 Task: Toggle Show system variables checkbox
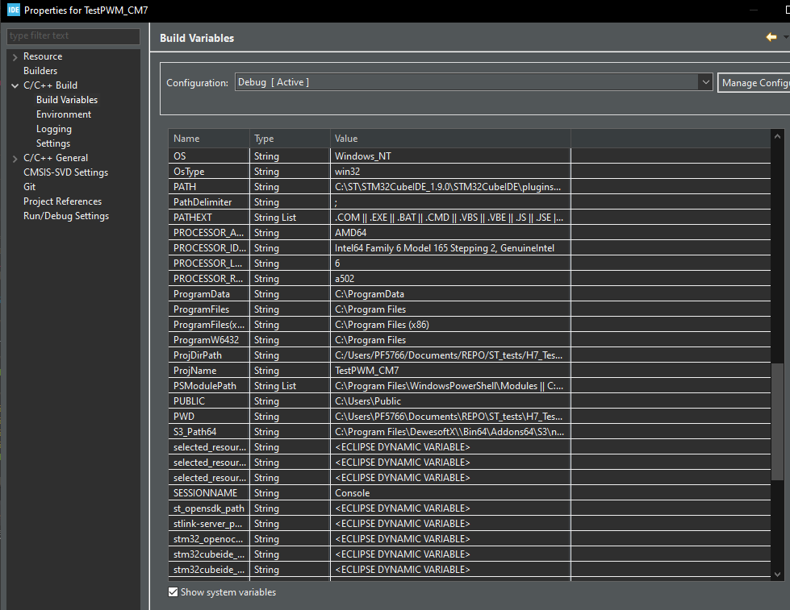[x=173, y=592]
